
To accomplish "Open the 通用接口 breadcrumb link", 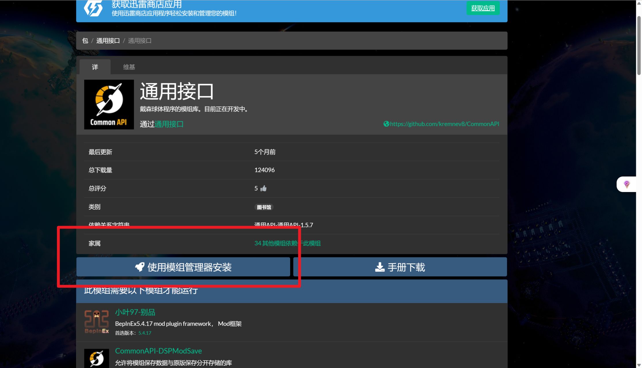I will (108, 41).
